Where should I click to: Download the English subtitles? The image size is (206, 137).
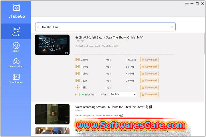pos(149,94)
